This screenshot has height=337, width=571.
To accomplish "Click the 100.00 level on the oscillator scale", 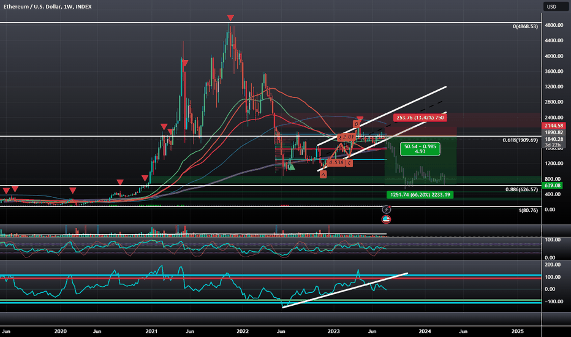I will click(x=553, y=240).
